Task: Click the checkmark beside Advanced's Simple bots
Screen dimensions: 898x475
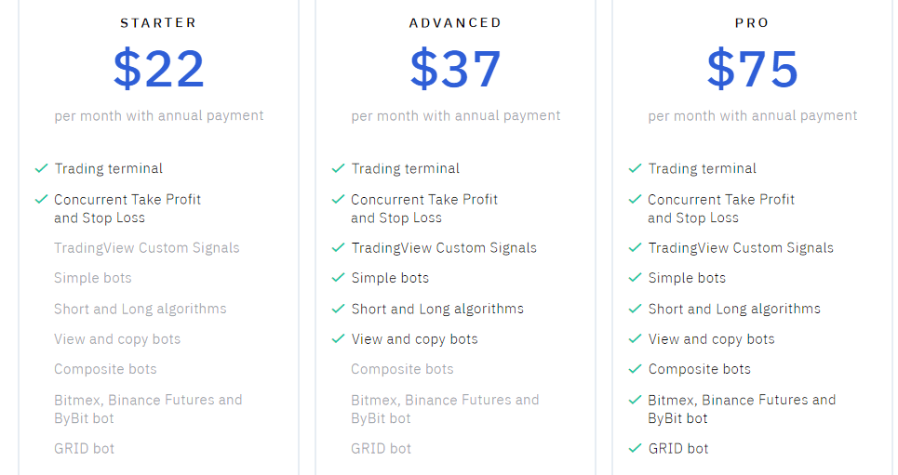Action: 338,278
